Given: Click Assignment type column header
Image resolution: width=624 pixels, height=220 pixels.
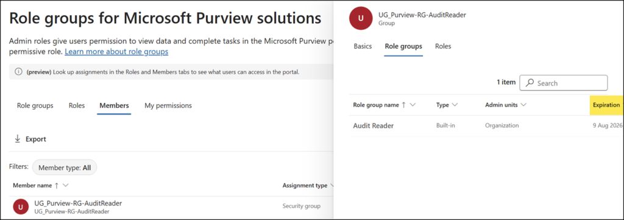Looking at the screenshot, I should pos(305,185).
